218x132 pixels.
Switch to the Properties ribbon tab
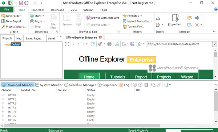38,10
